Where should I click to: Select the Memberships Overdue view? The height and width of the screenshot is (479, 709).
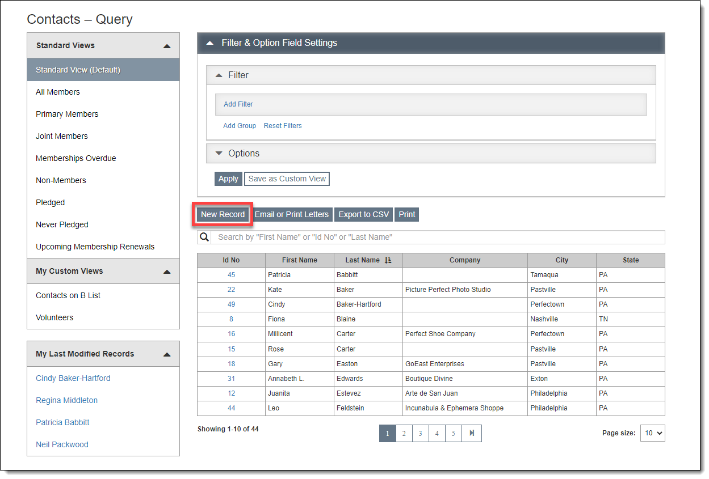76,158
